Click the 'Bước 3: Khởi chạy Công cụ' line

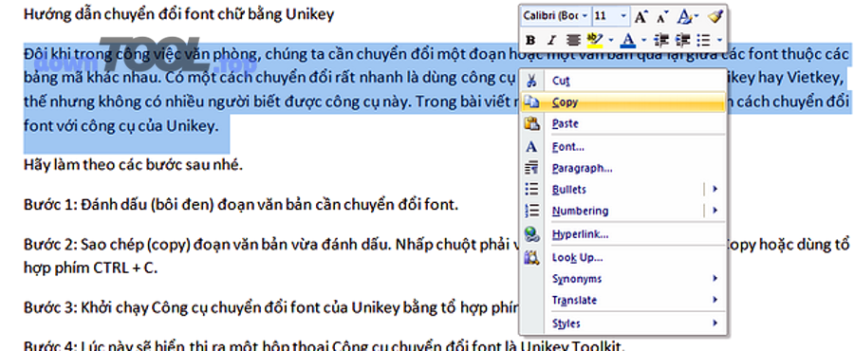tap(270, 308)
